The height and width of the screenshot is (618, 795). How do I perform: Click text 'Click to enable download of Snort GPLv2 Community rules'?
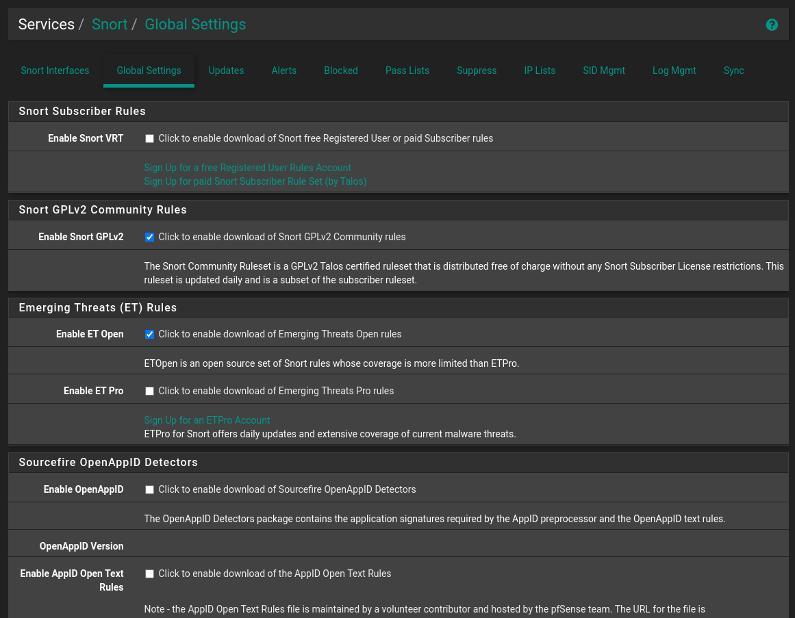coord(282,237)
